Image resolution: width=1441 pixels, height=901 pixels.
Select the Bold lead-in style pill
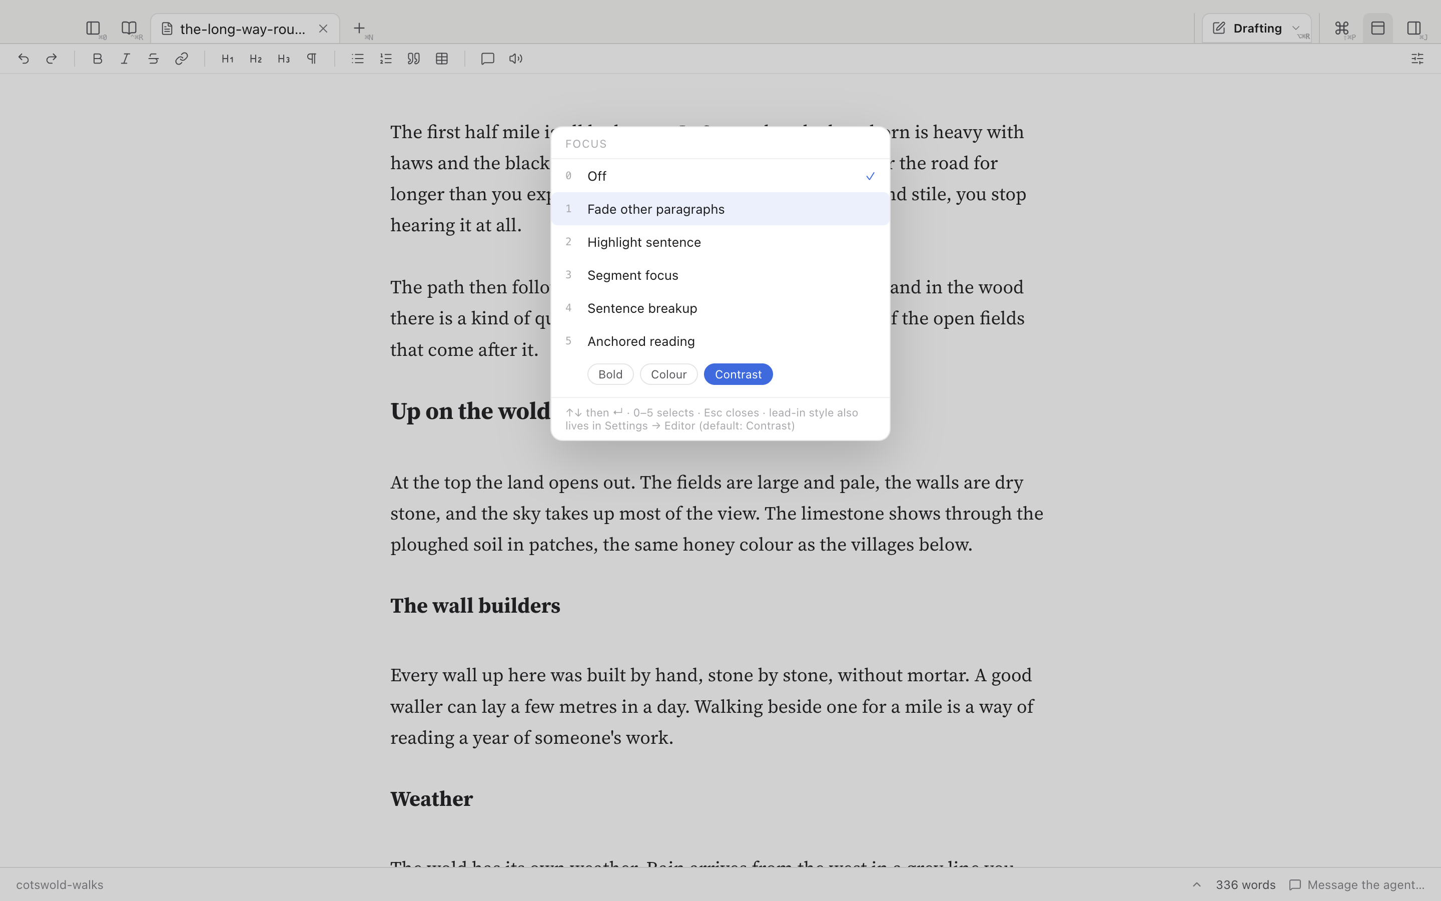[x=610, y=374]
